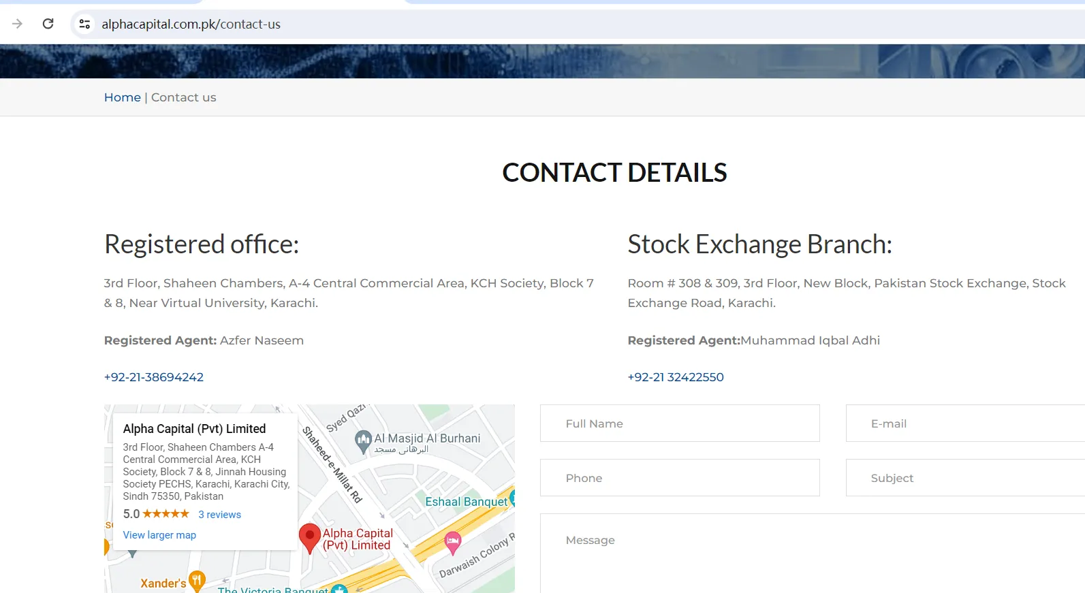Focus the Subject field
Image resolution: width=1085 pixels, height=593 pixels.
pos(965,478)
